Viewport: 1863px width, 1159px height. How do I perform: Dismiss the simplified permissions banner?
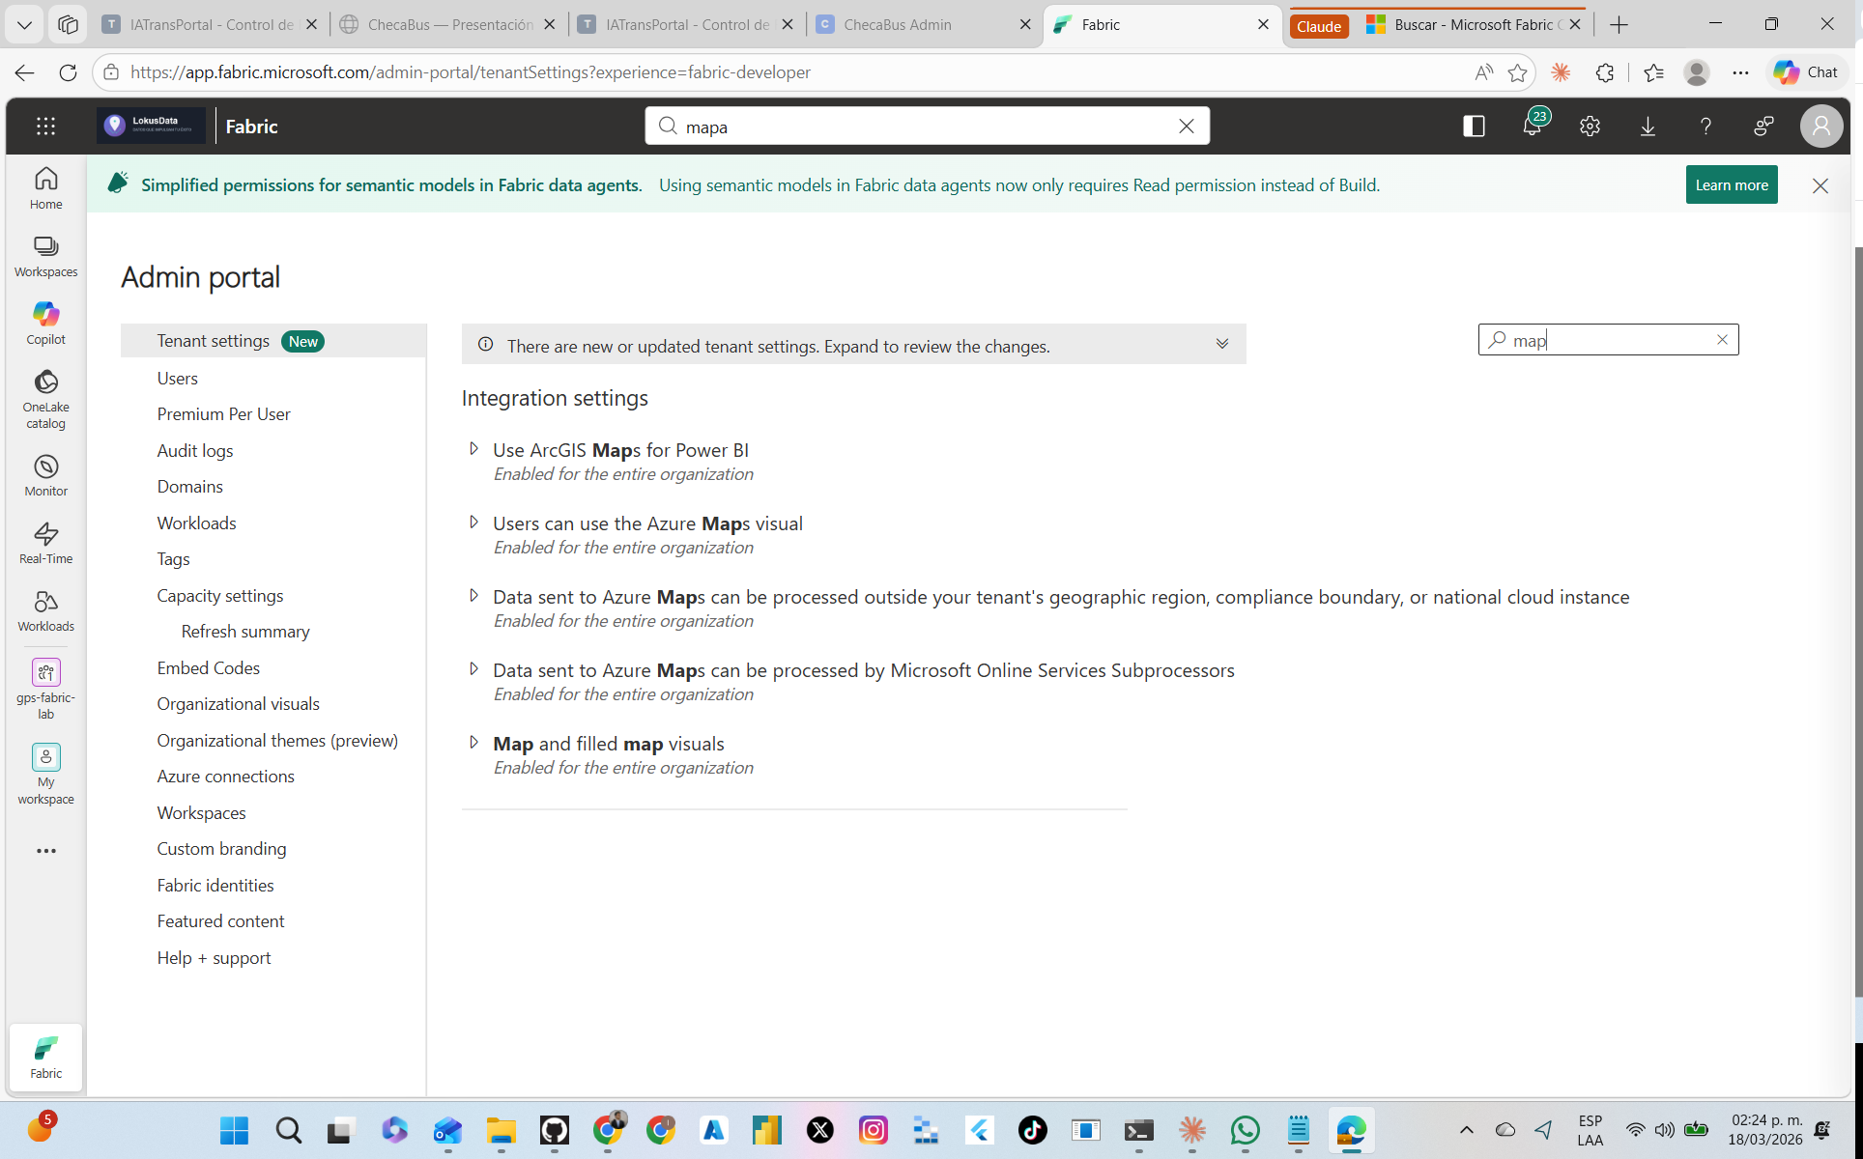pyautogui.click(x=1820, y=185)
